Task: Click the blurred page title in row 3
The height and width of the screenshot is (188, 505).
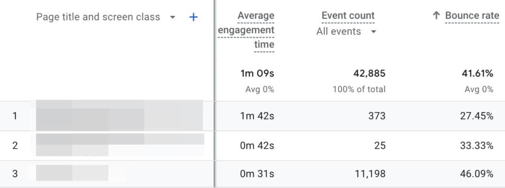Action: (72, 173)
